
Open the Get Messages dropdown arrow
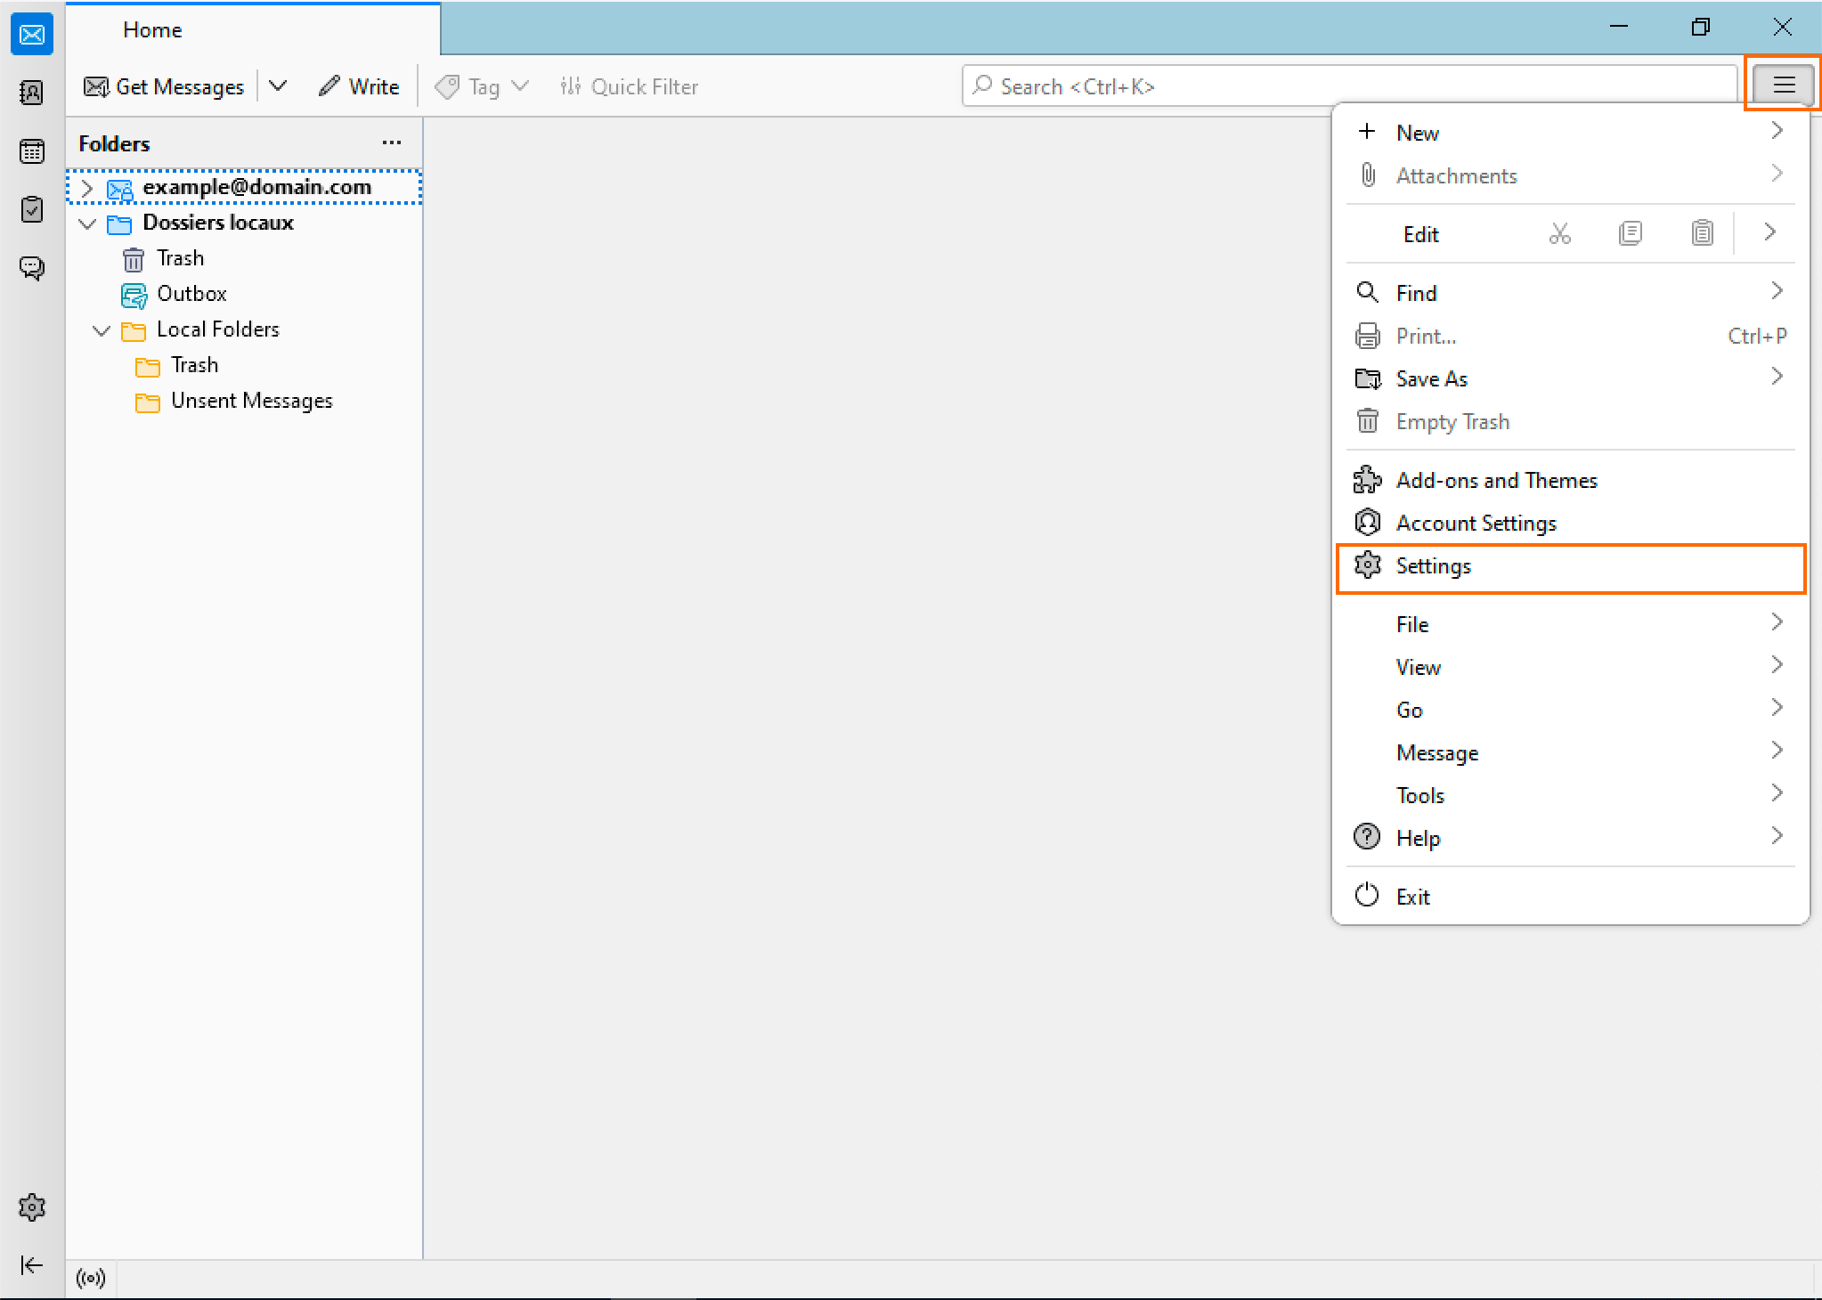click(x=278, y=86)
